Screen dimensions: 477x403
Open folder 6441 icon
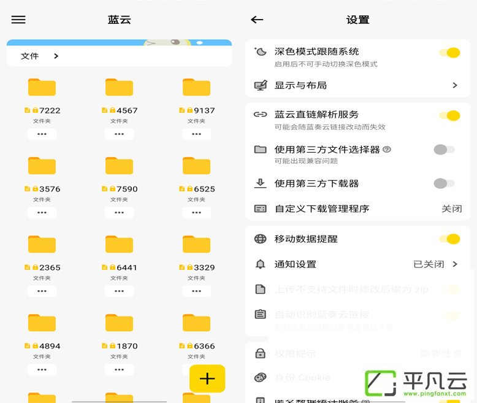click(119, 244)
